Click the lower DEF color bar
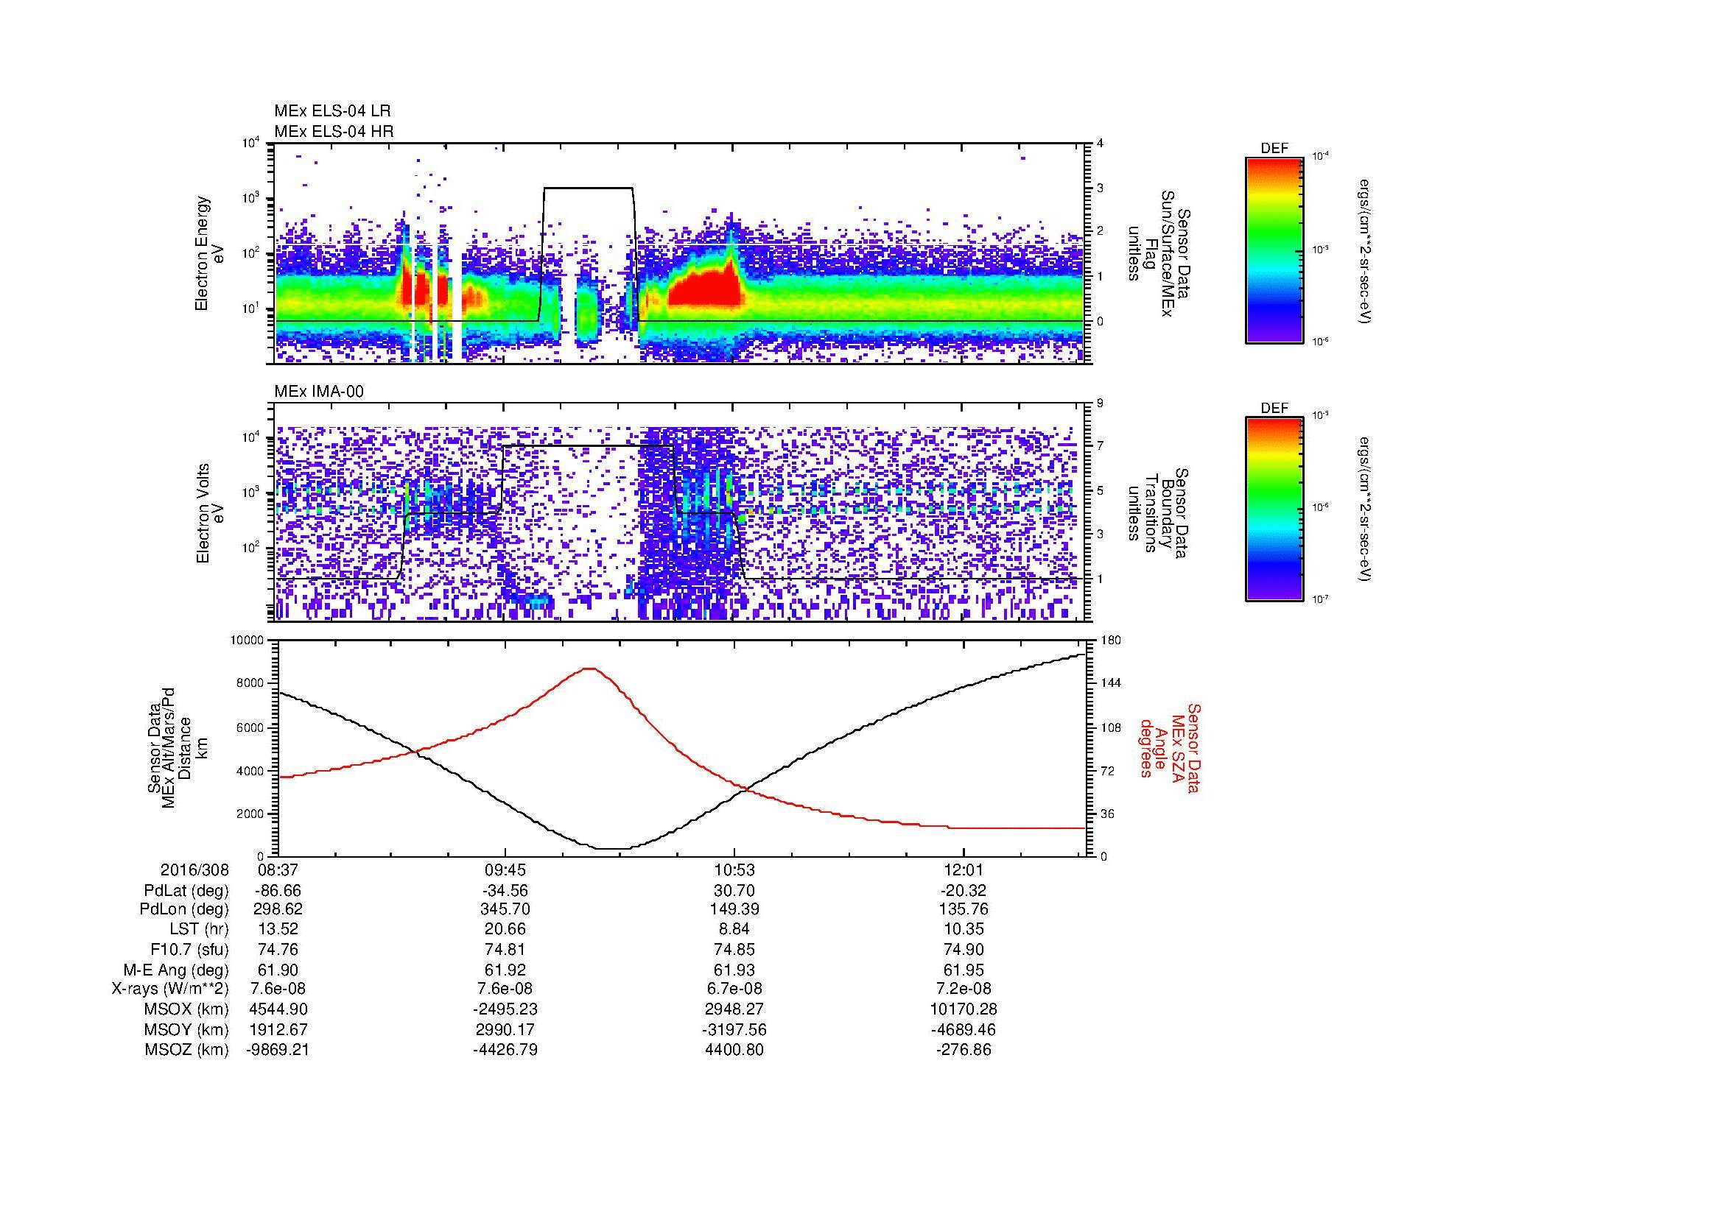1723x1217 pixels. pos(1274,510)
